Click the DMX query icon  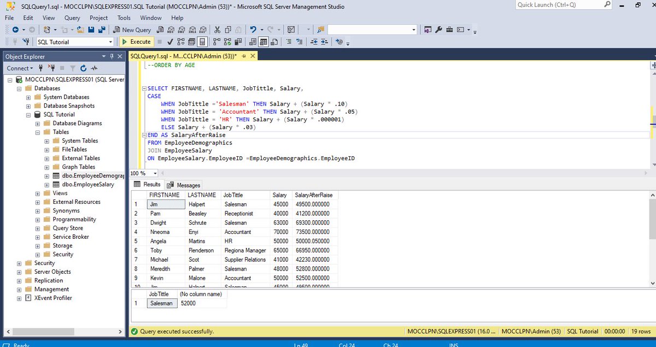(x=181, y=30)
